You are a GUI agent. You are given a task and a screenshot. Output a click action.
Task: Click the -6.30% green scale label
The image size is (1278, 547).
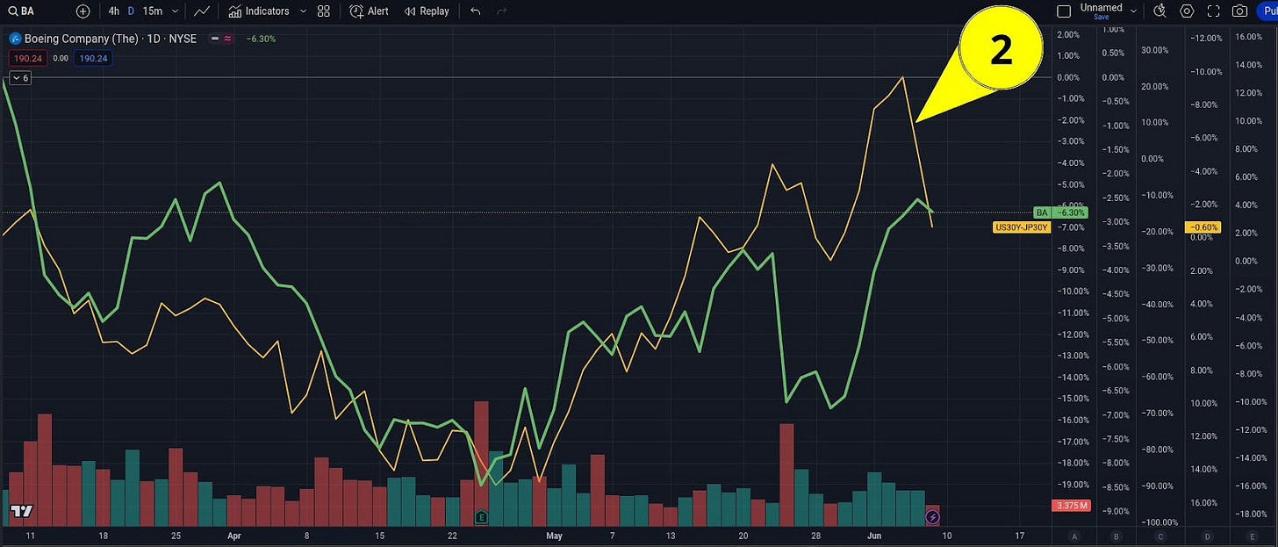(x=1070, y=212)
